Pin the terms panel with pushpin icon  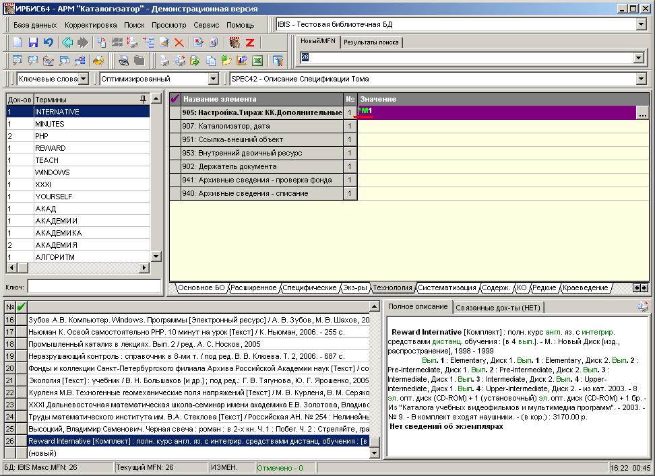pyautogui.click(x=142, y=99)
